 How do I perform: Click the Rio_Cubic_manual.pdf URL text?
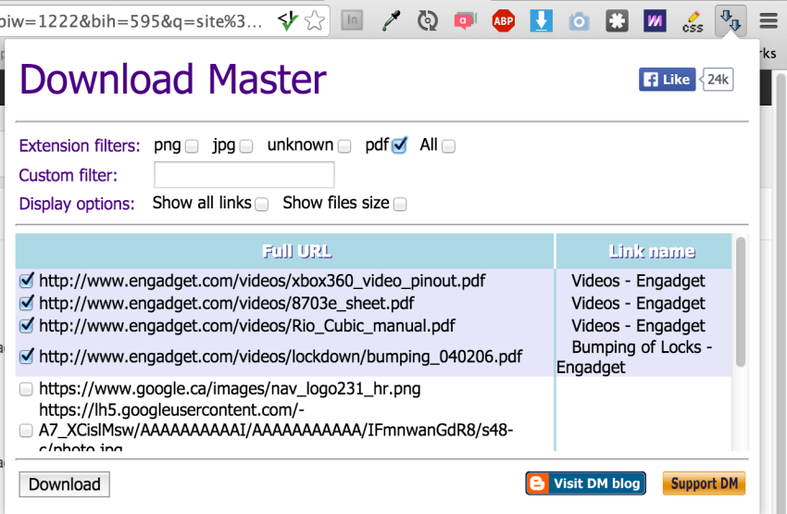(x=247, y=326)
